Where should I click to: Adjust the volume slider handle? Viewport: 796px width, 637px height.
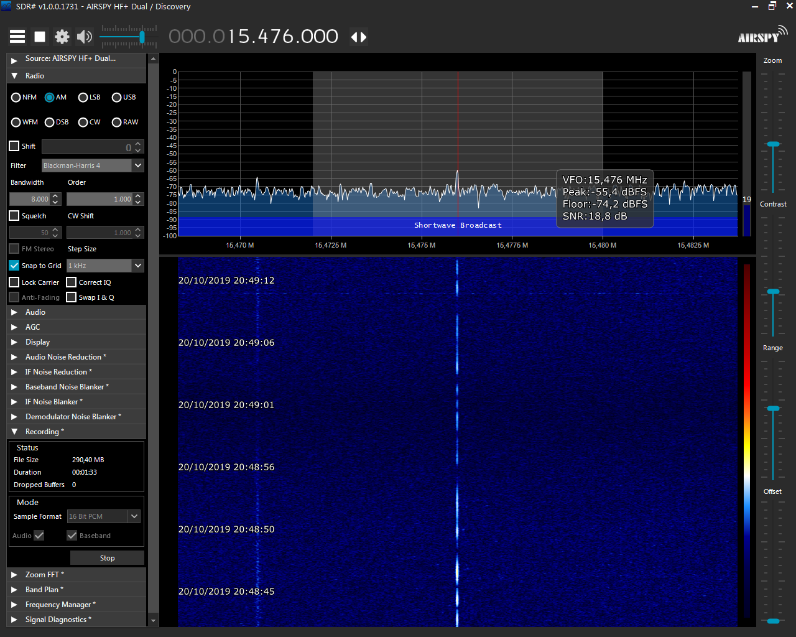click(142, 37)
